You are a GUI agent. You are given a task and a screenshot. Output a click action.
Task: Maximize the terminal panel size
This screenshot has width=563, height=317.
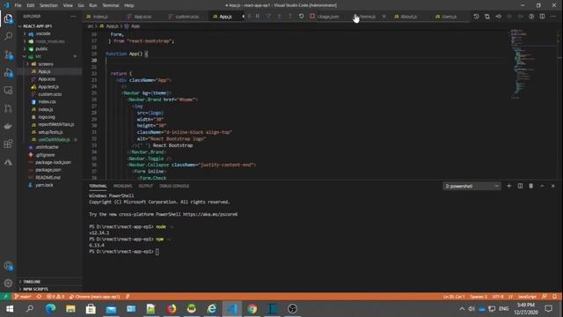pos(542,186)
